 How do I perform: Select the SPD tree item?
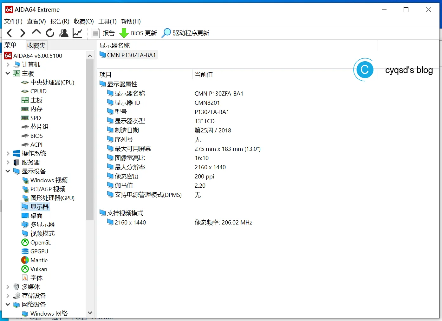pos(31,118)
